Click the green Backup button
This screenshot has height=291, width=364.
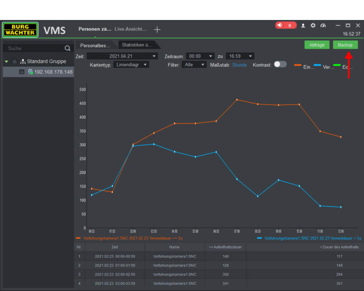click(x=345, y=45)
